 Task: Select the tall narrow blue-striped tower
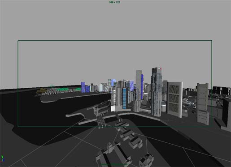(142, 87)
